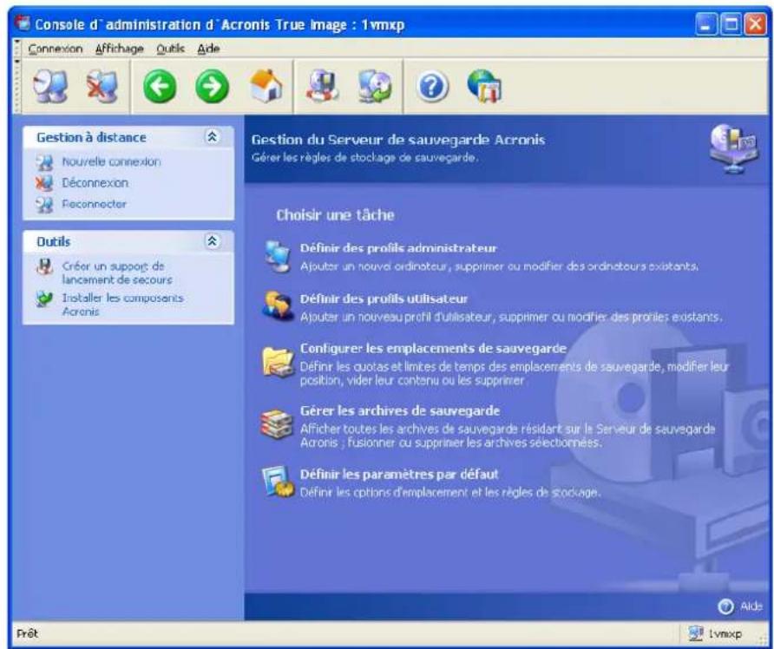Collapse the Gestion à distance panel
Screen dimensions: 774x649
(213, 137)
